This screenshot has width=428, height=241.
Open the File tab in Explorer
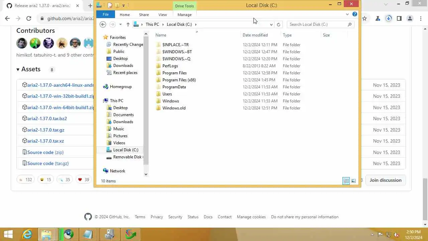pos(105,14)
